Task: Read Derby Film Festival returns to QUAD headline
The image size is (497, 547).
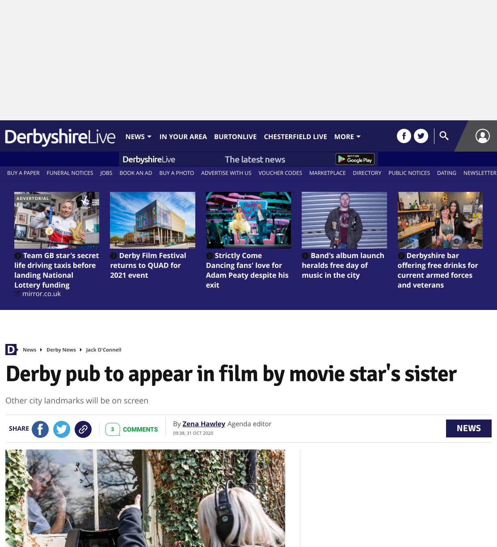Action: click(148, 265)
